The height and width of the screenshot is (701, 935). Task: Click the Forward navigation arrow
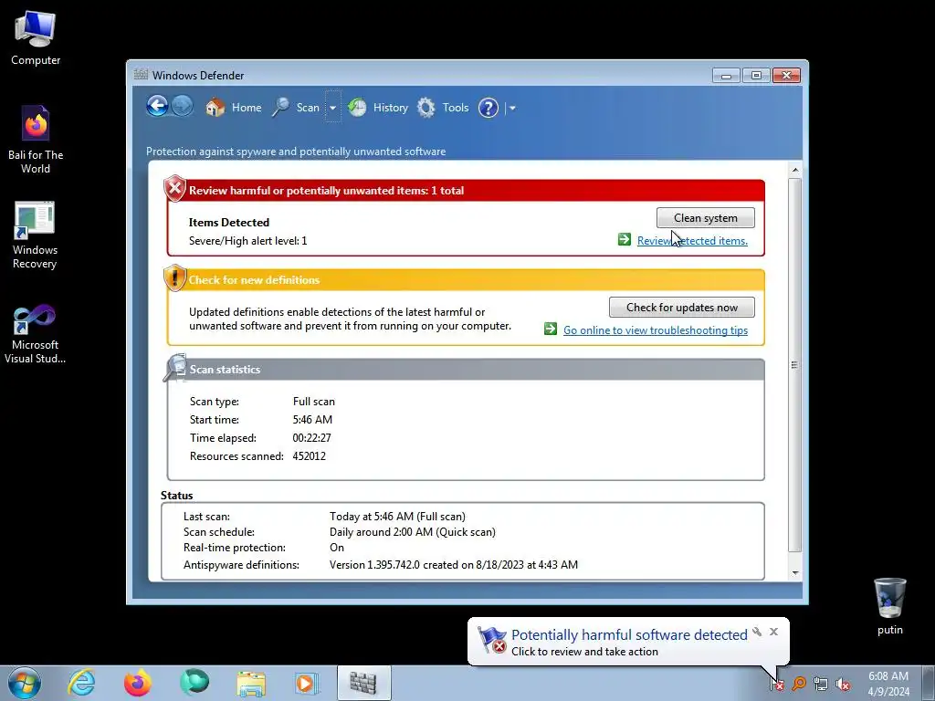point(183,108)
